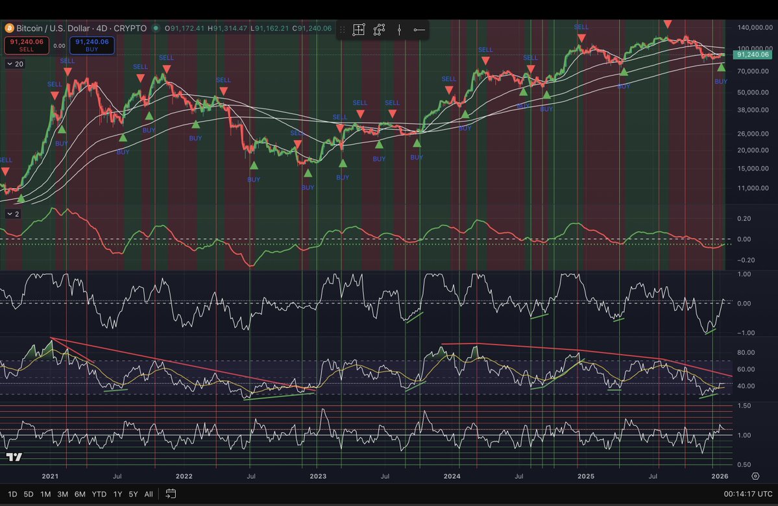The height and width of the screenshot is (506, 778).
Task: Select the horizontal line drawing tool
Action: (419, 30)
